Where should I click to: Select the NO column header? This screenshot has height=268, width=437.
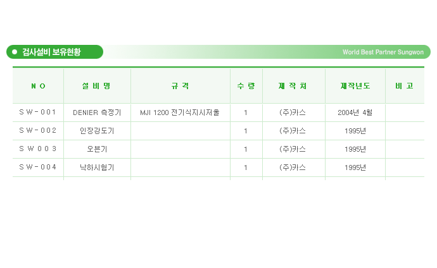coord(38,86)
